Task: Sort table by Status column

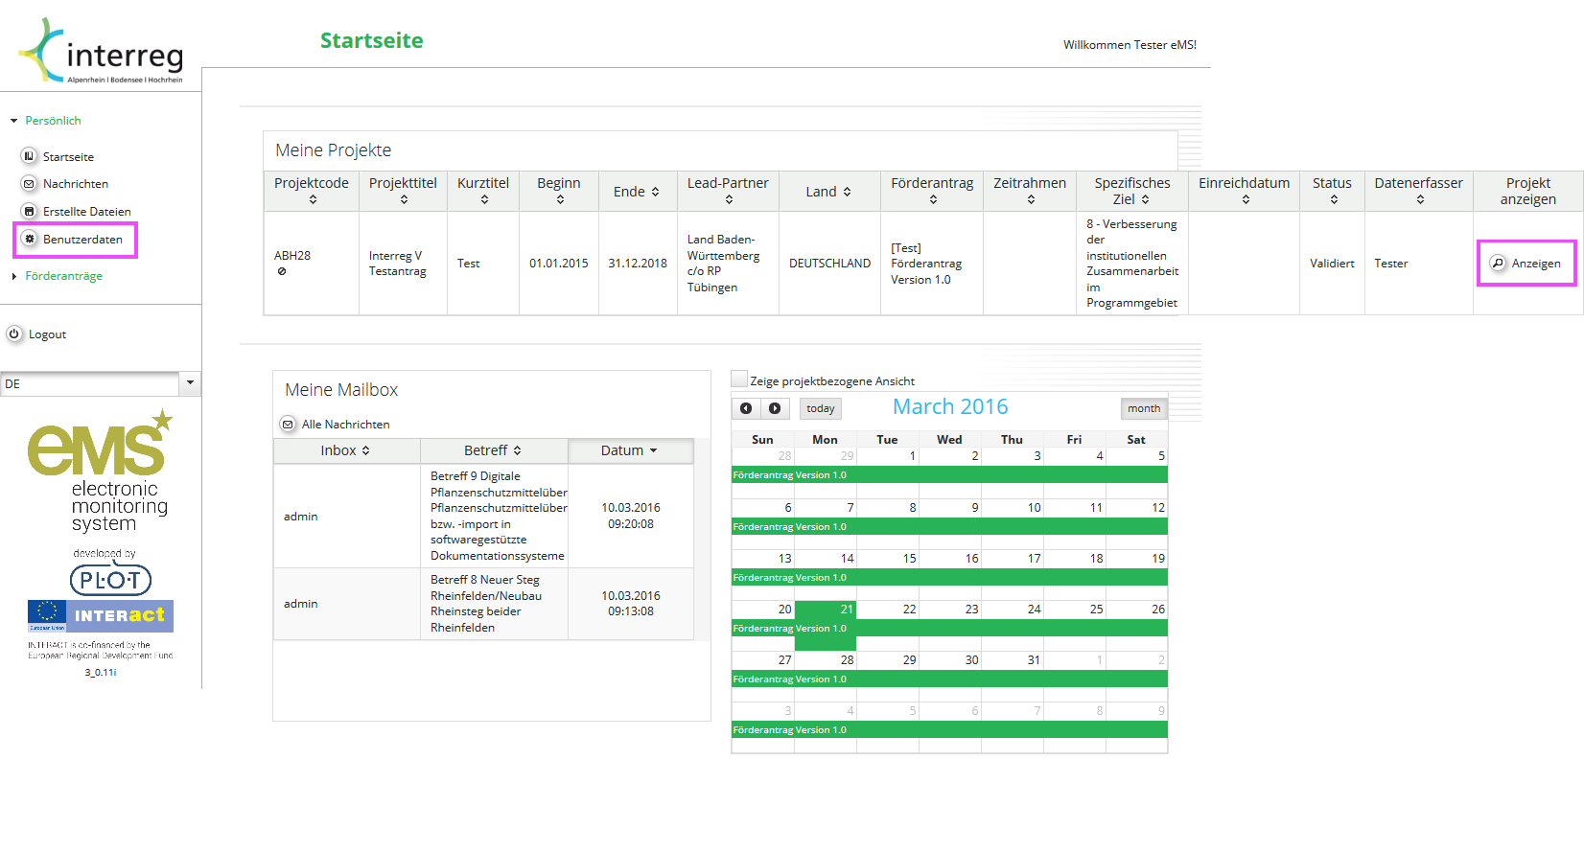Action: (x=1332, y=191)
